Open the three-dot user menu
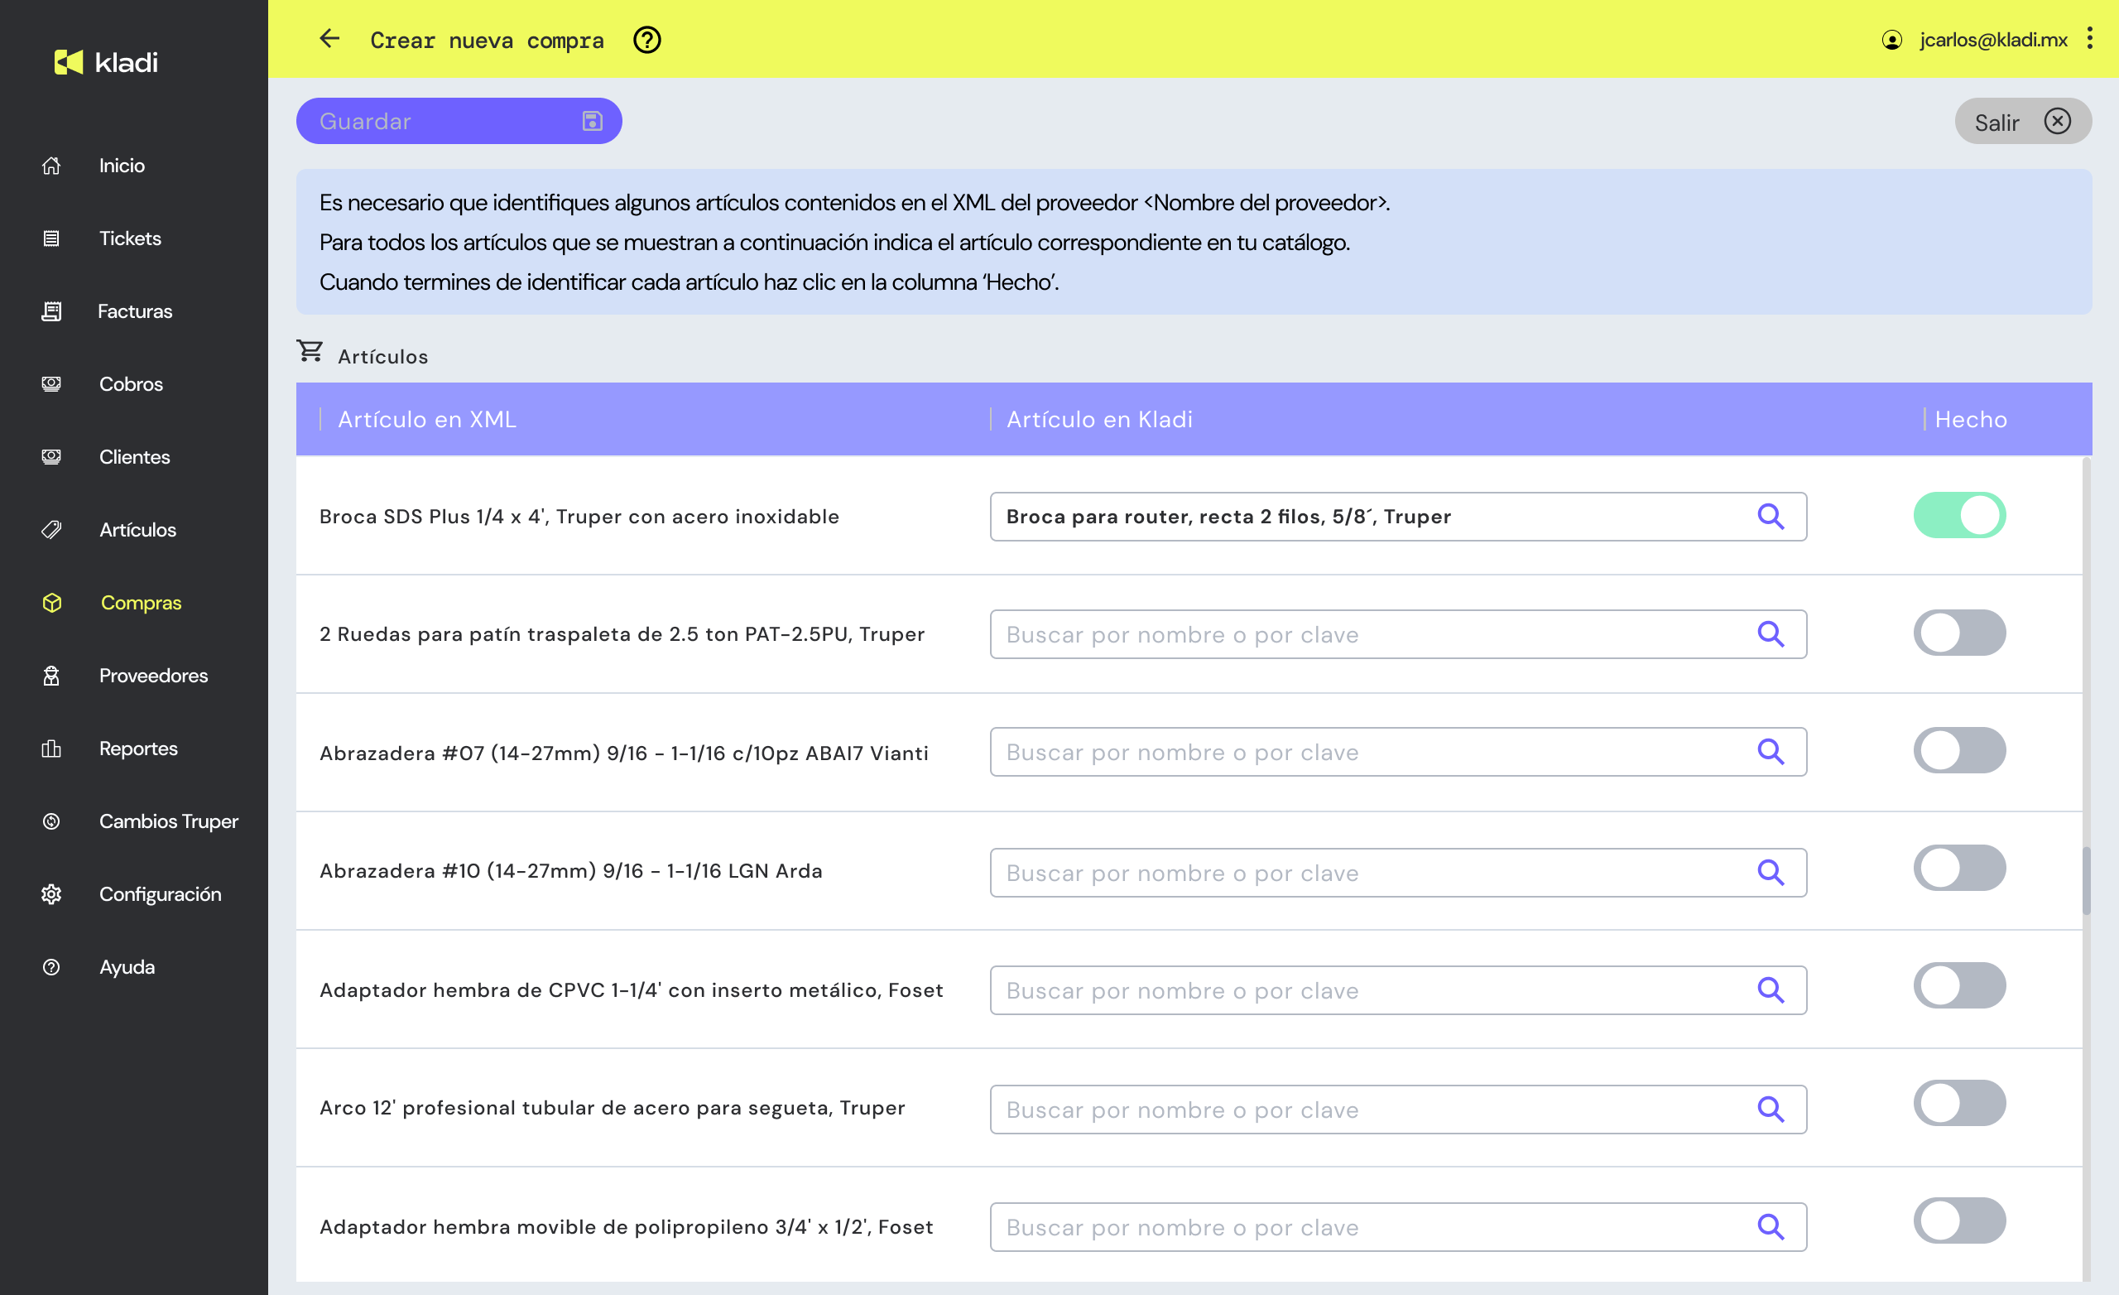Image resolution: width=2119 pixels, height=1295 pixels. point(2089,39)
